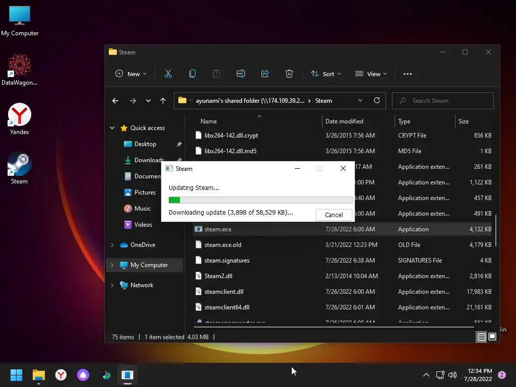Open network status in system tray
The image size is (516, 387).
pos(440,375)
